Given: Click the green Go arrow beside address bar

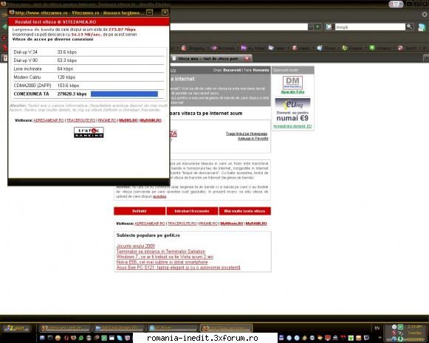Looking at the screenshot, I should [x=318, y=27].
